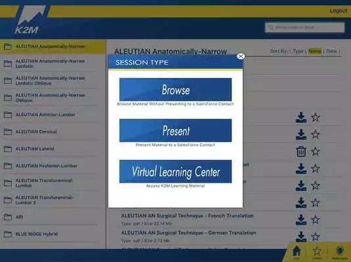
Task: Sort the file list by Name
Action: 315,51
